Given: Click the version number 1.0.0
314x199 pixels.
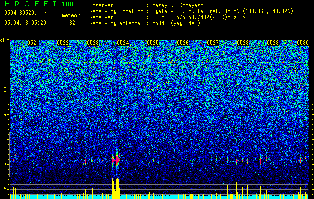Looking at the screenshot, I should [68, 4].
